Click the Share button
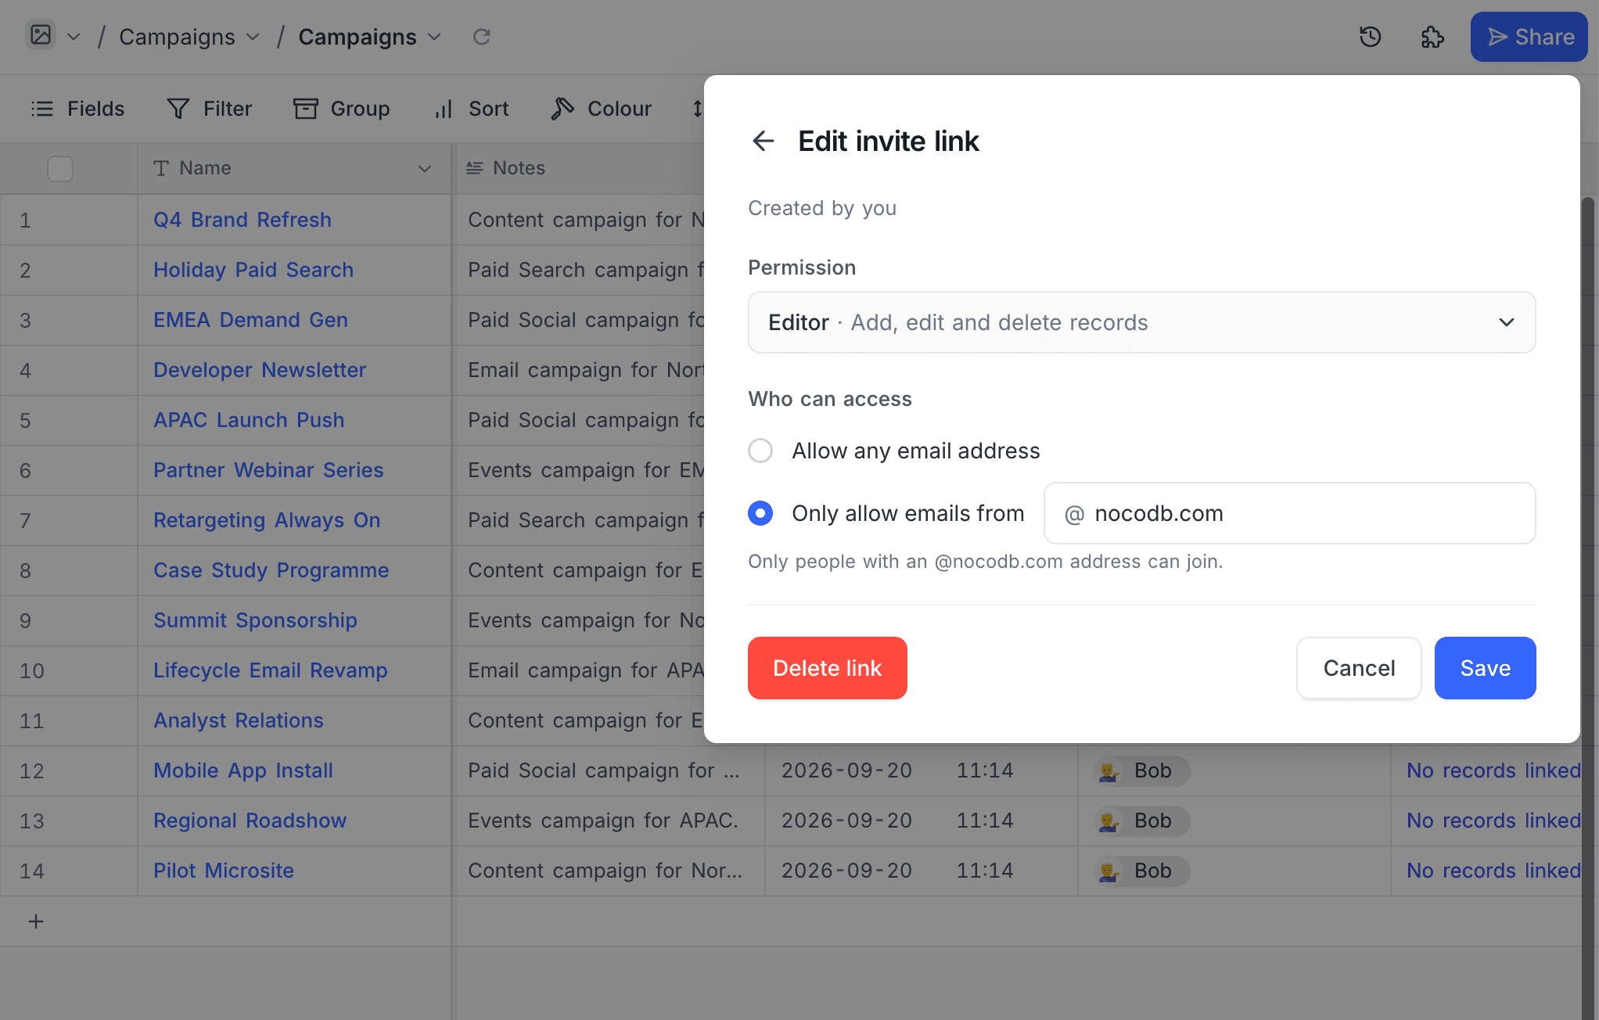Image resolution: width=1599 pixels, height=1020 pixels. pos(1529,37)
